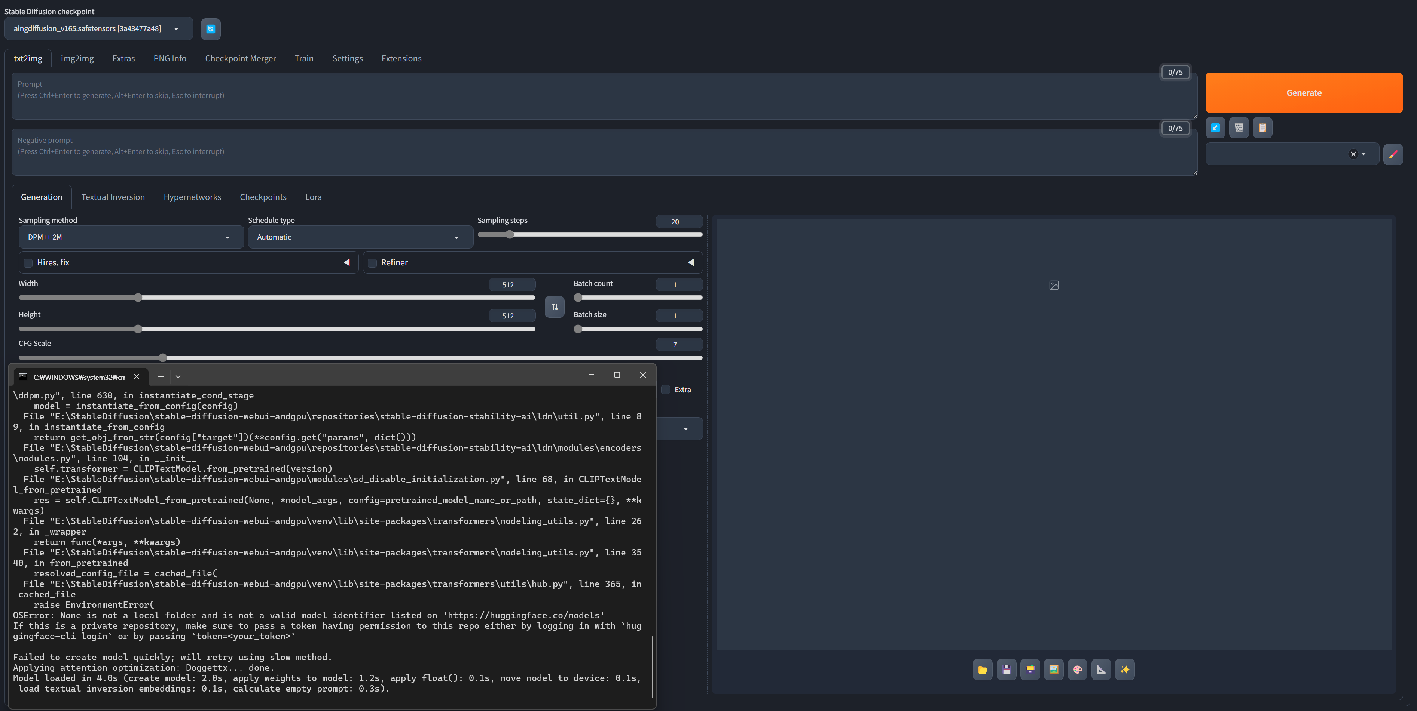Viewport: 1417px width, 711px height.
Task: Click into the Prompt text area
Action: pyautogui.click(x=604, y=96)
